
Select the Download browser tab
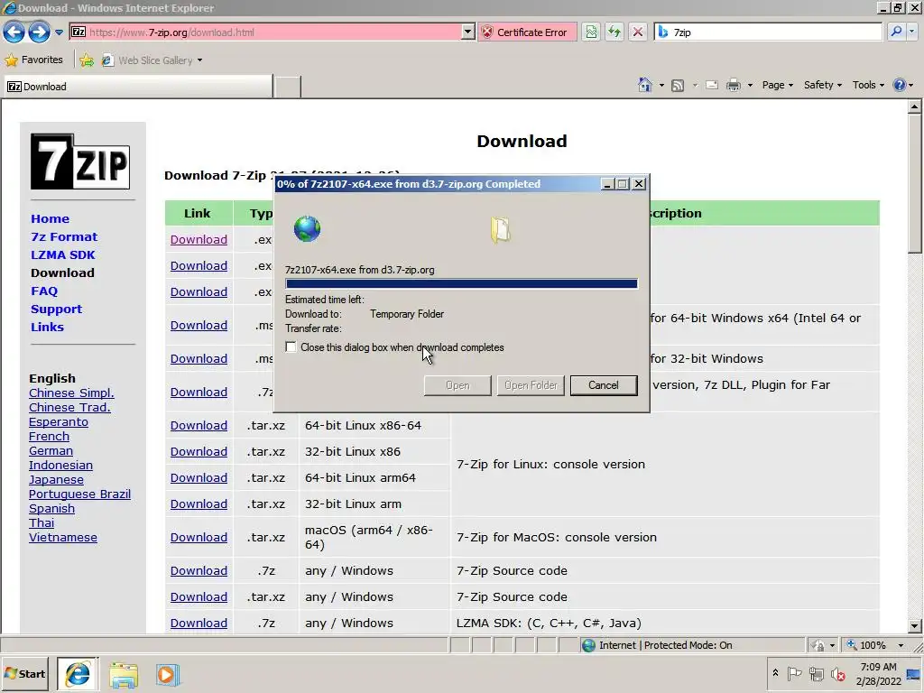138,87
